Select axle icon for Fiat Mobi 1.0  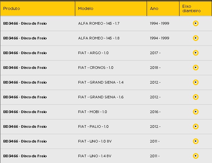click(196, 112)
